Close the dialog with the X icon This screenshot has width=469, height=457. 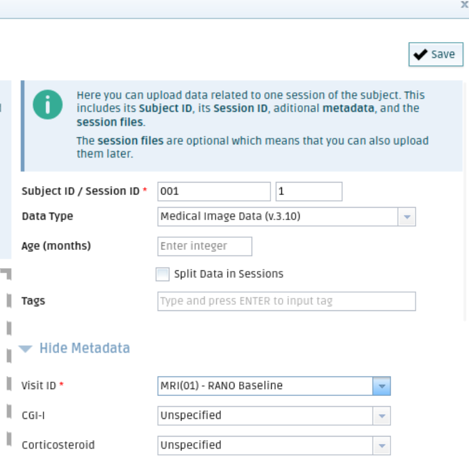[x=464, y=5]
